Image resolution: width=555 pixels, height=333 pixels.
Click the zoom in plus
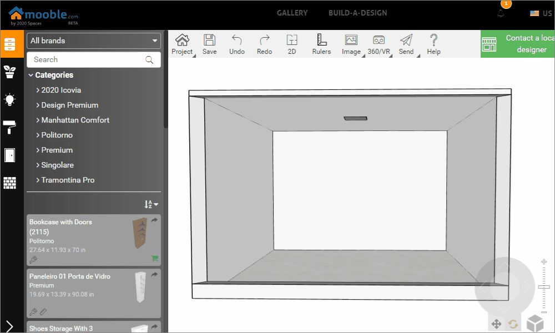[x=544, y=262]
